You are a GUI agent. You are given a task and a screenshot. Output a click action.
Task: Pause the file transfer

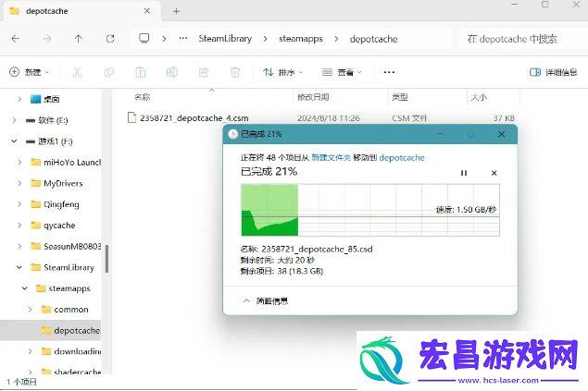(464, 173)
